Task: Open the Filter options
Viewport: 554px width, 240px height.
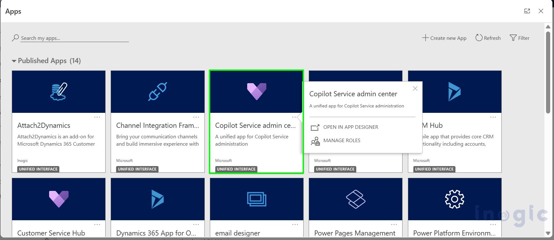Action: (520, 38)
